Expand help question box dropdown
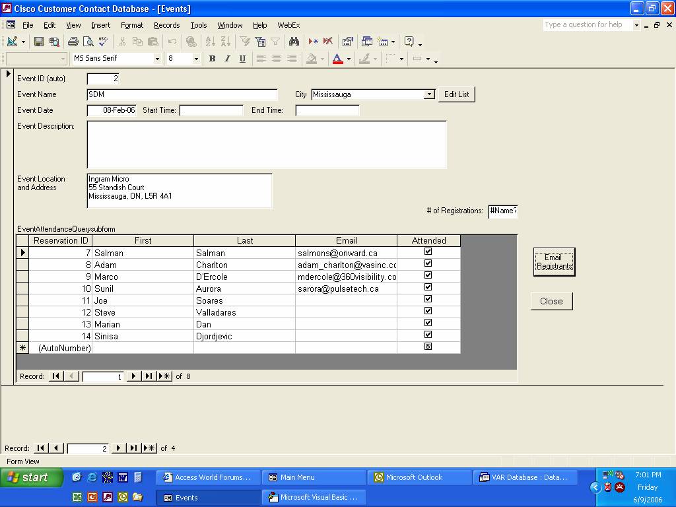Screen dimensions: 676x507 click(x=636, y=25)
